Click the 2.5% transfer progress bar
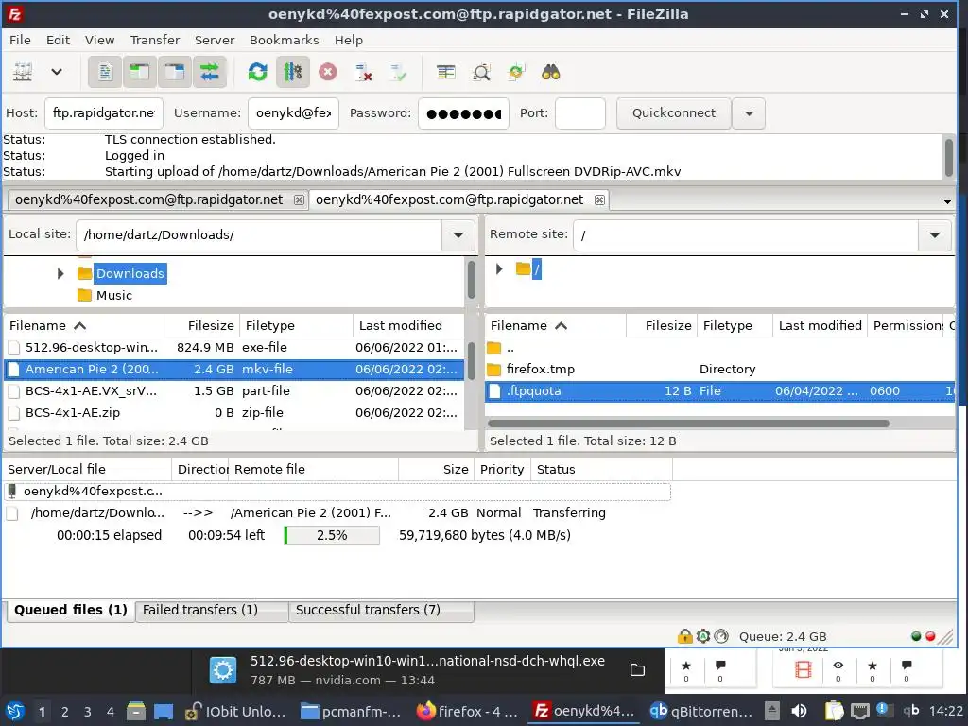 click(x=332, y=536)
